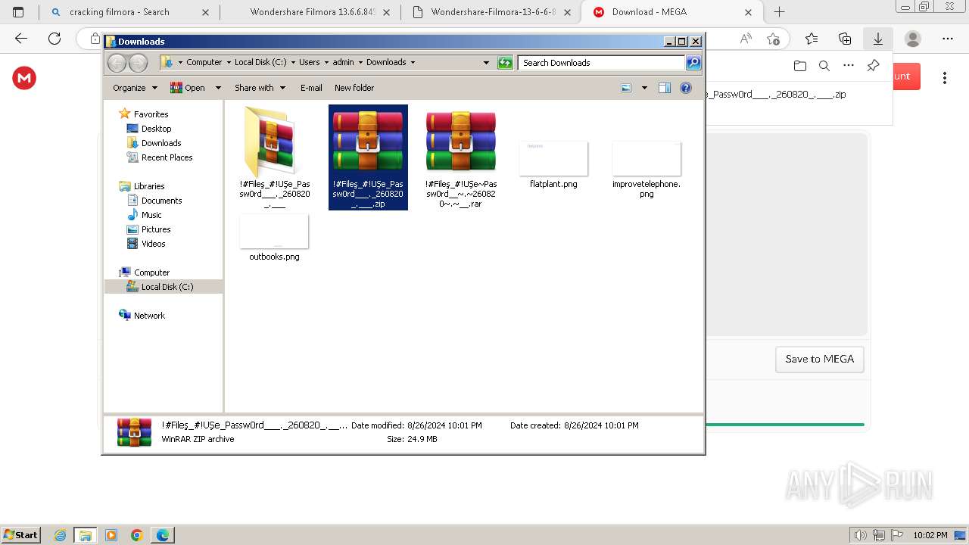Viewport: 969px width, 545px height.
Task: Select improvetelephone.png thumbnail
Action: point(647,158)
